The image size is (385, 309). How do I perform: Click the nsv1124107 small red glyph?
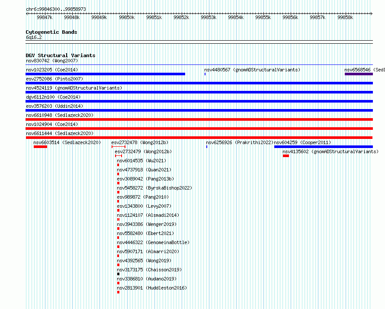tap(119, 219)
